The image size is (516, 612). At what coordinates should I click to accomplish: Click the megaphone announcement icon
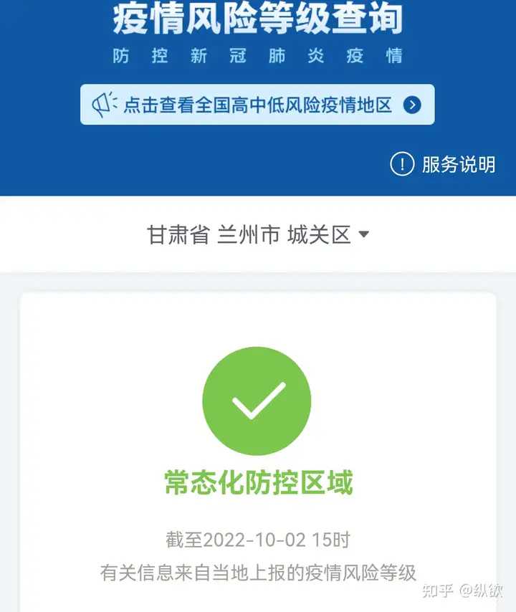coord(104,105)
